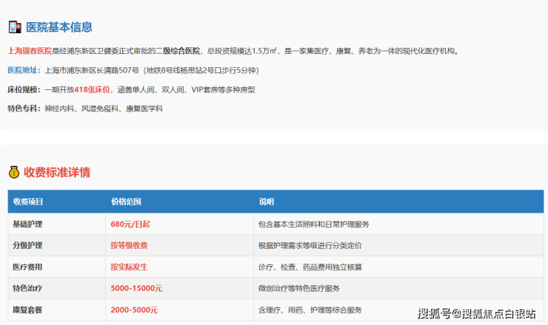Select the 收费项目 column header

pyautogui.click(x=28, y=202)
